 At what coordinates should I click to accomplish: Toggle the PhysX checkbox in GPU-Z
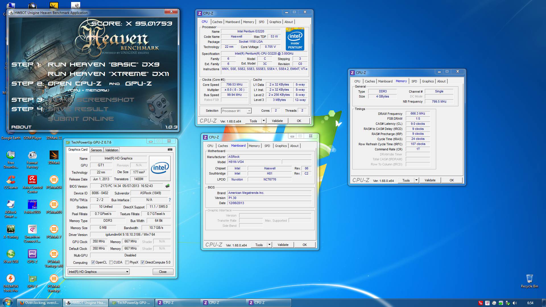[x=127, y=262]
